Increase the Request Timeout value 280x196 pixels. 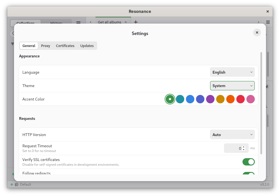click(x=244, y=147)
